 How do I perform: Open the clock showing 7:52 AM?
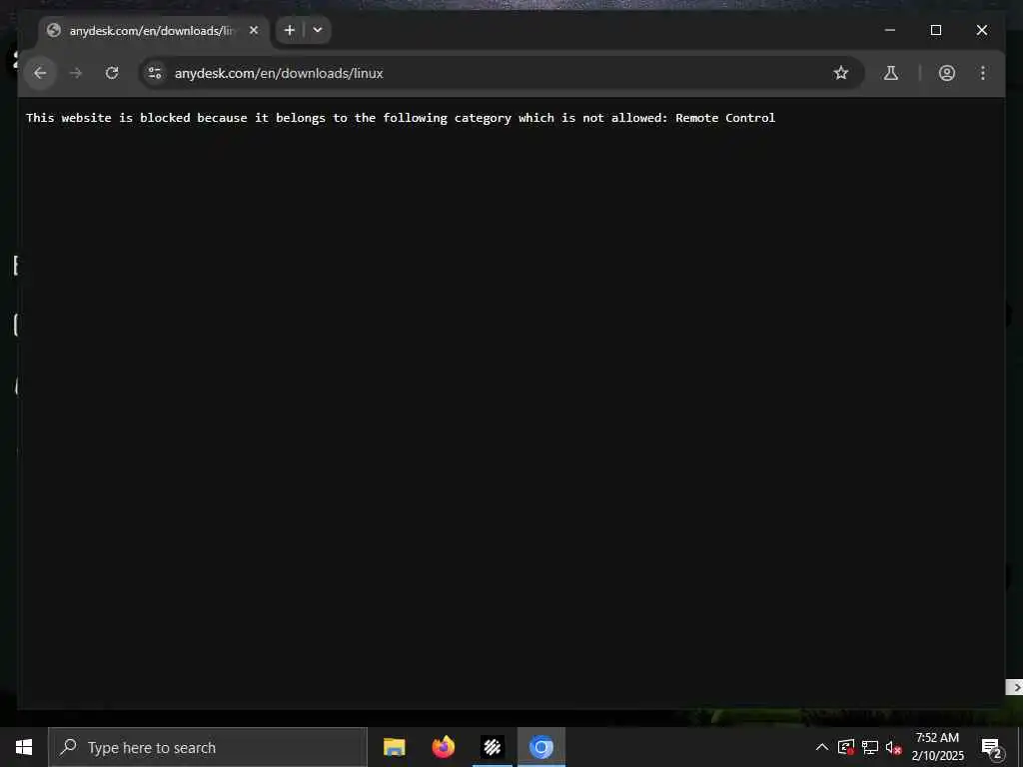(x=937, y=747)
